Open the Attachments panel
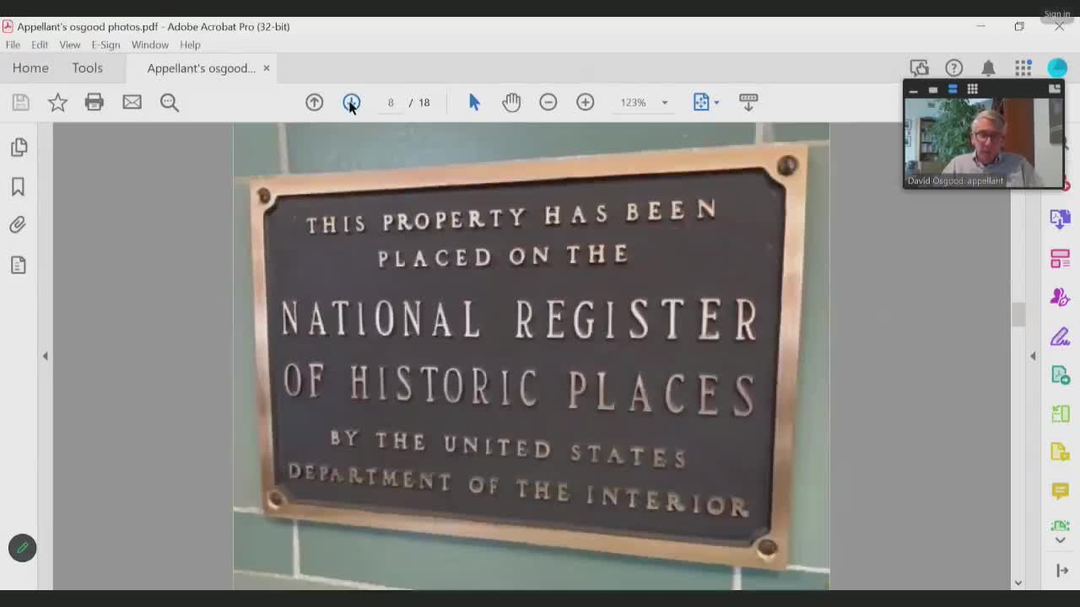Screen dimensions: 1080x607 (19, 224)
